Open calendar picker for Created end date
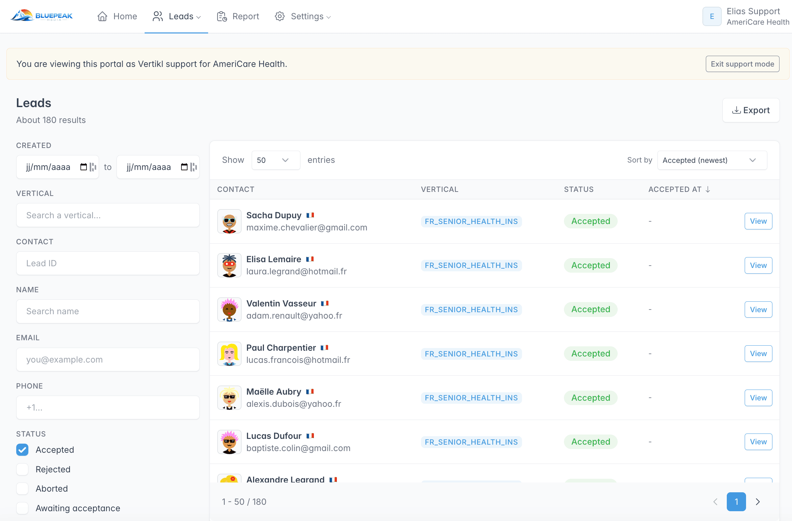 [184, 167]
